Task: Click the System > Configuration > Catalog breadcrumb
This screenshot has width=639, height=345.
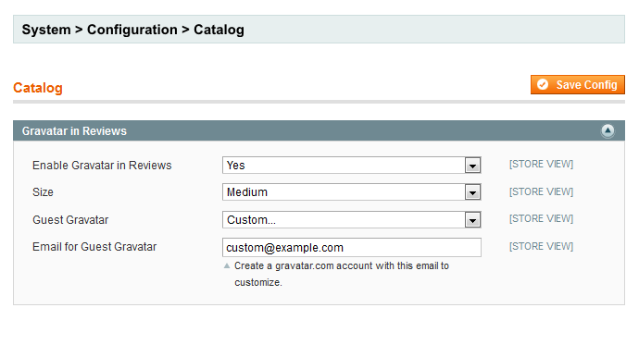Action: click(132, 30)
